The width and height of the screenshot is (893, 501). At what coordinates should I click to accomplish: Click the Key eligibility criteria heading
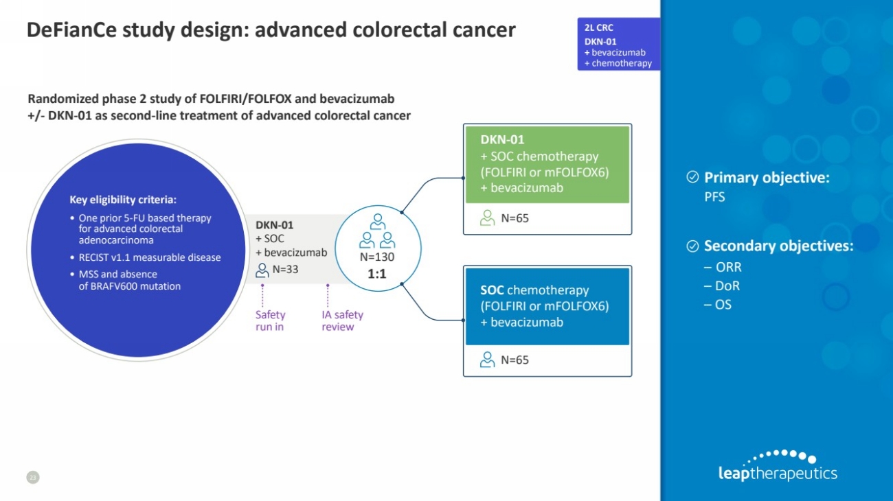(123, 200)
